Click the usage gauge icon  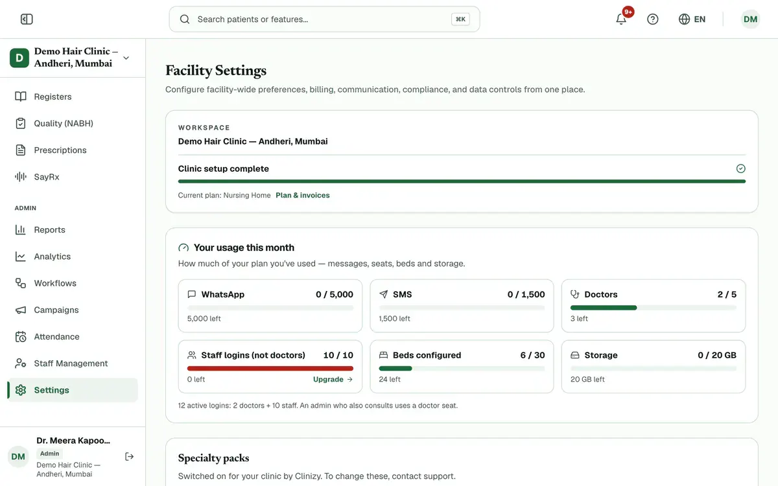coord(183,248)
